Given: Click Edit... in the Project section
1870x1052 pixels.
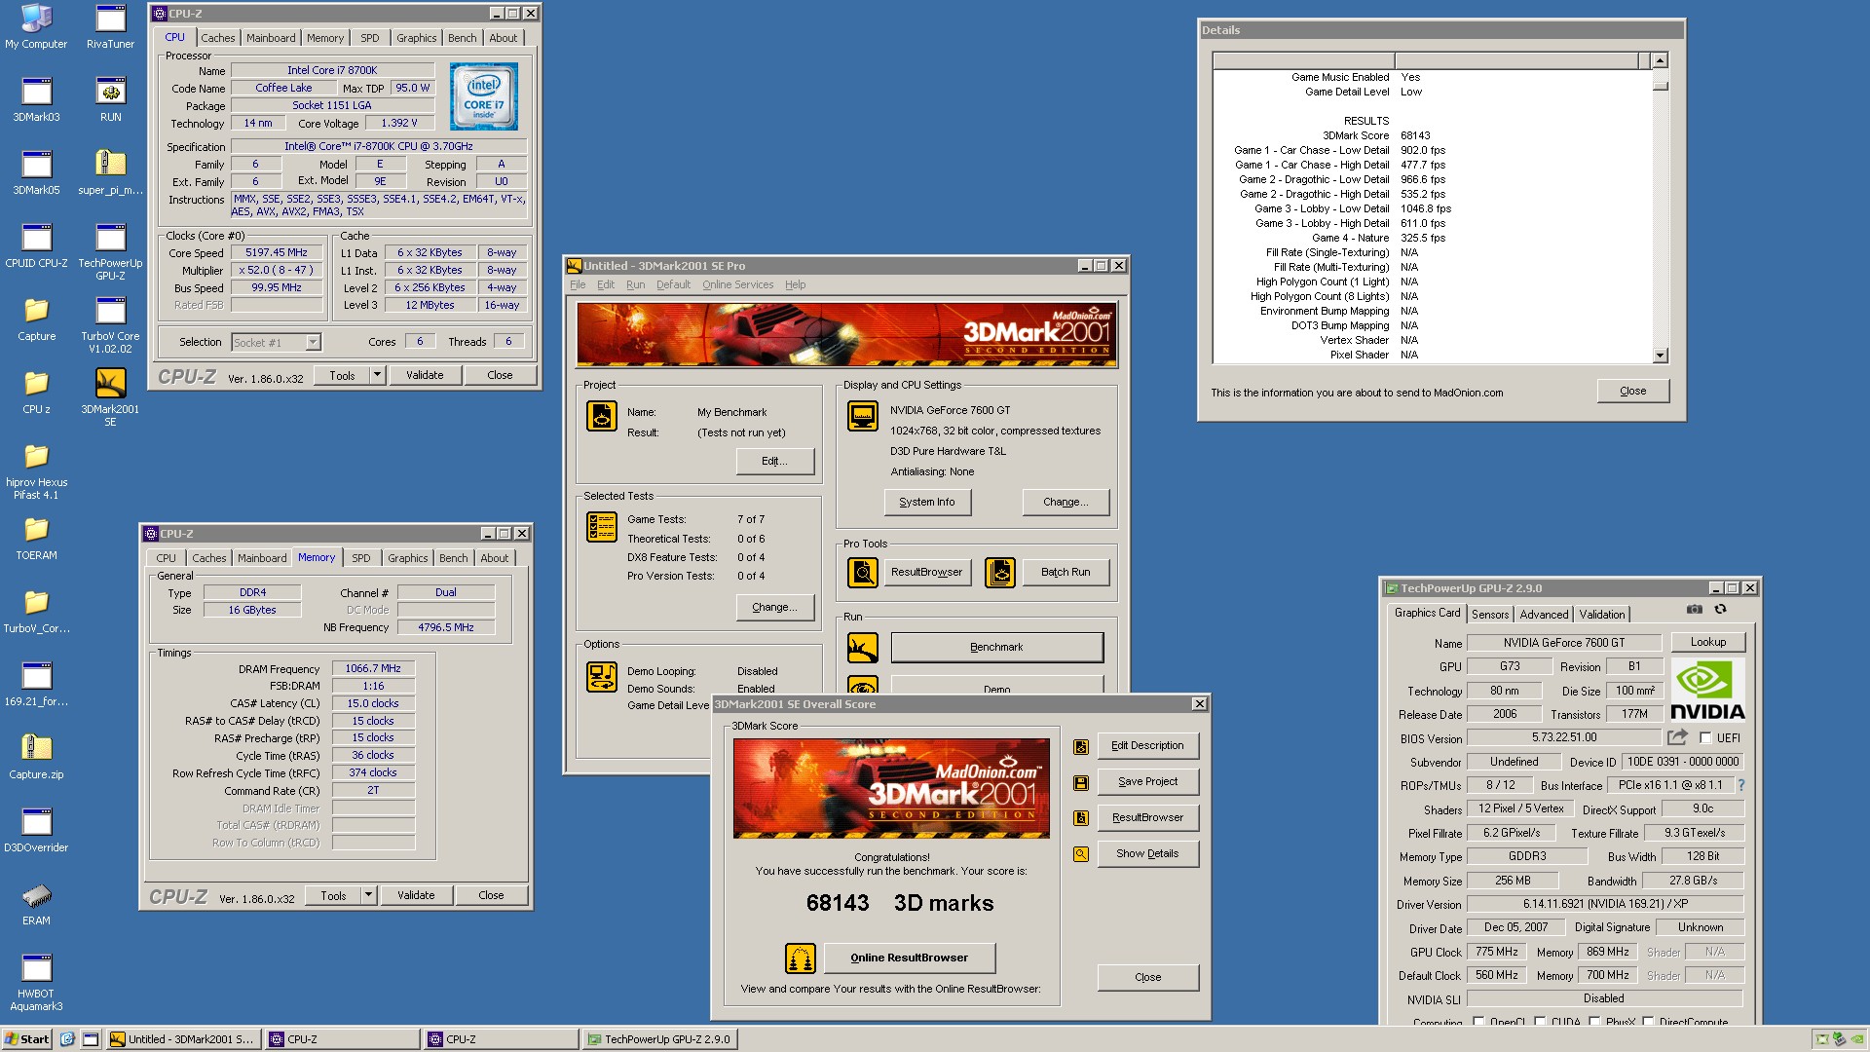Looking at the screenshot, I should pyautogui.click(x=774, y=462).
